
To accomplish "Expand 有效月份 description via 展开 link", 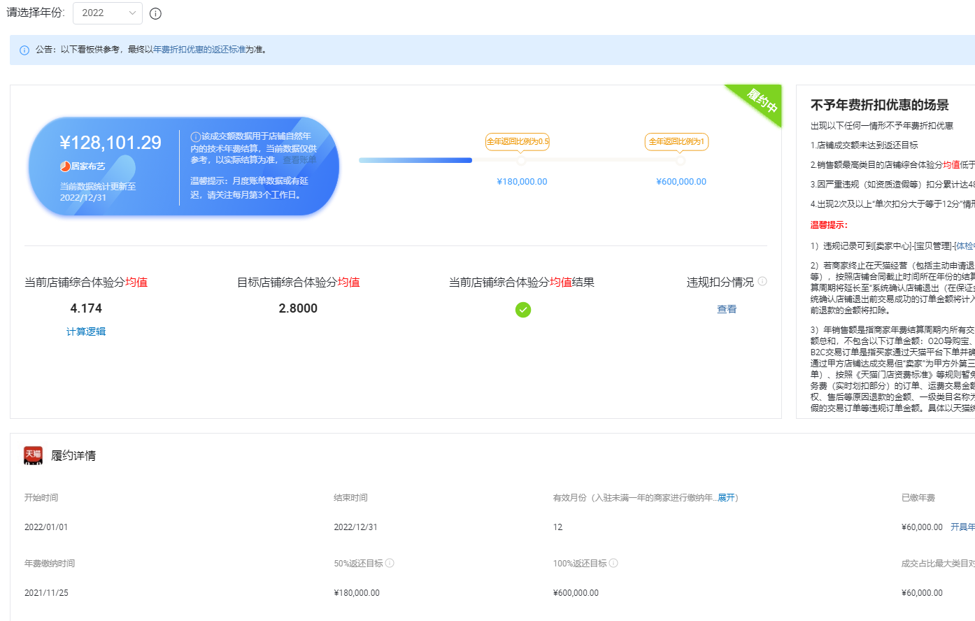I will tap(726, 498).
